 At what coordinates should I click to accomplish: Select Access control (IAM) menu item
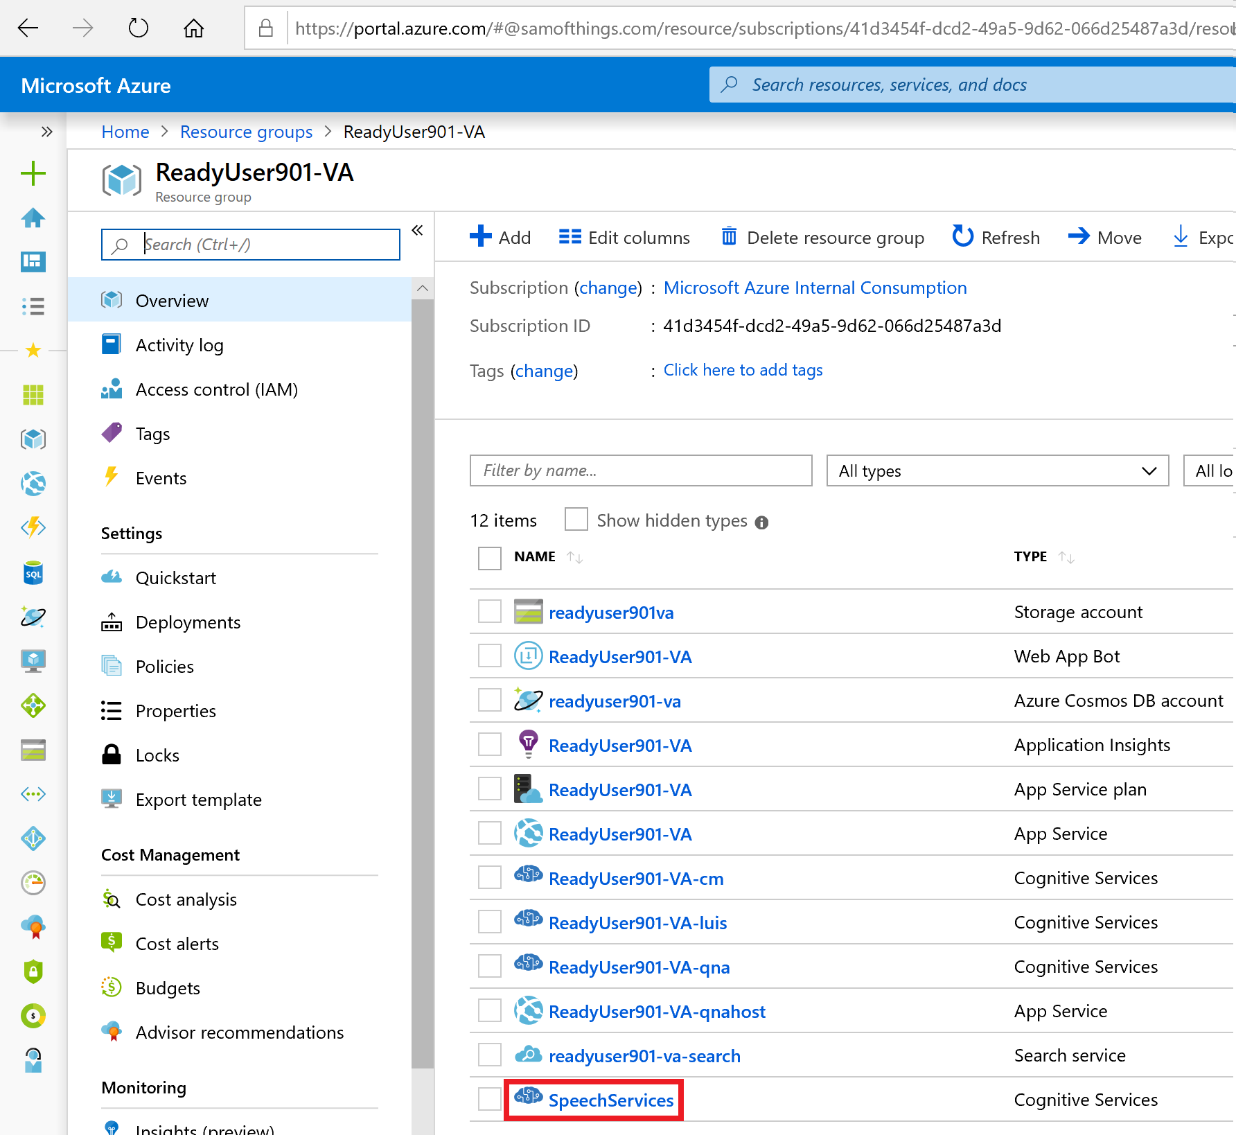pyautogui.click(x=240, y=389)
